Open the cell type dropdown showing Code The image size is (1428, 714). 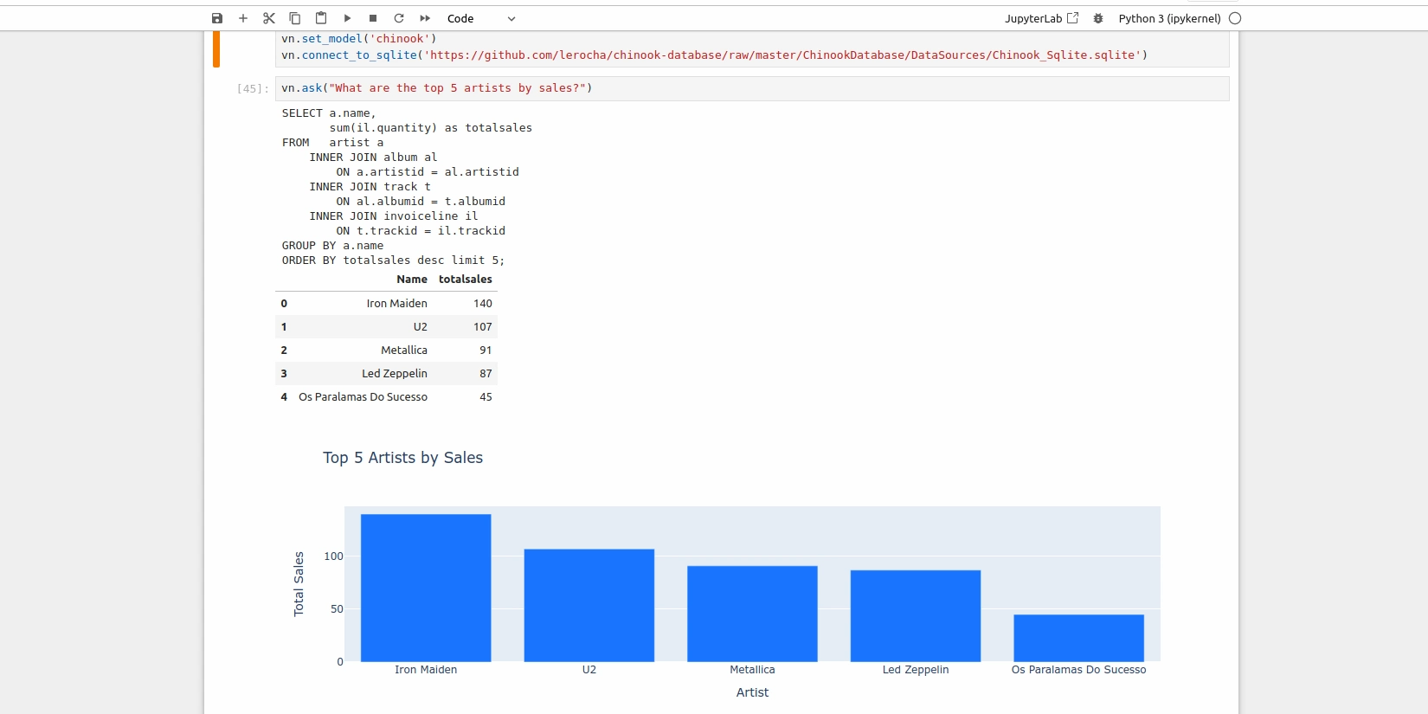(480, 18)
